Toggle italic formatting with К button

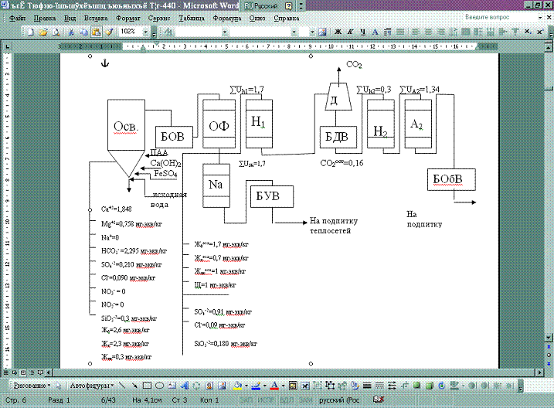click(x=350, y=32)
